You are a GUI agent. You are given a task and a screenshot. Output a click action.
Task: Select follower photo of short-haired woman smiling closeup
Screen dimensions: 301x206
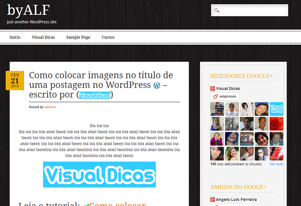[x=262, y=139]
